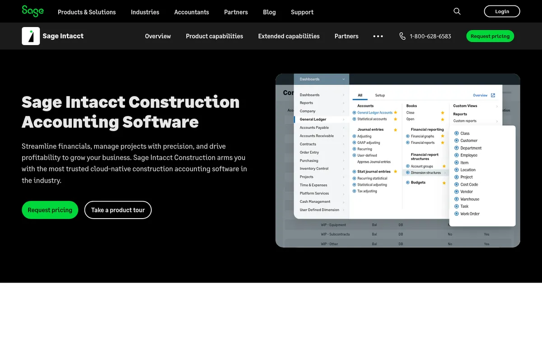Click the plus icon next to Work Order
542x338 pixels.
coord(457,214)
